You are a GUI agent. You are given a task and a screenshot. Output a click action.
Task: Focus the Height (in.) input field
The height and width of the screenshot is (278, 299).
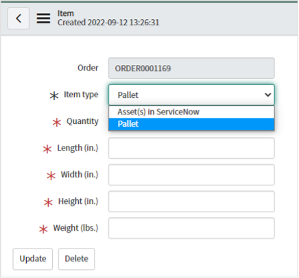coord(191,201)
